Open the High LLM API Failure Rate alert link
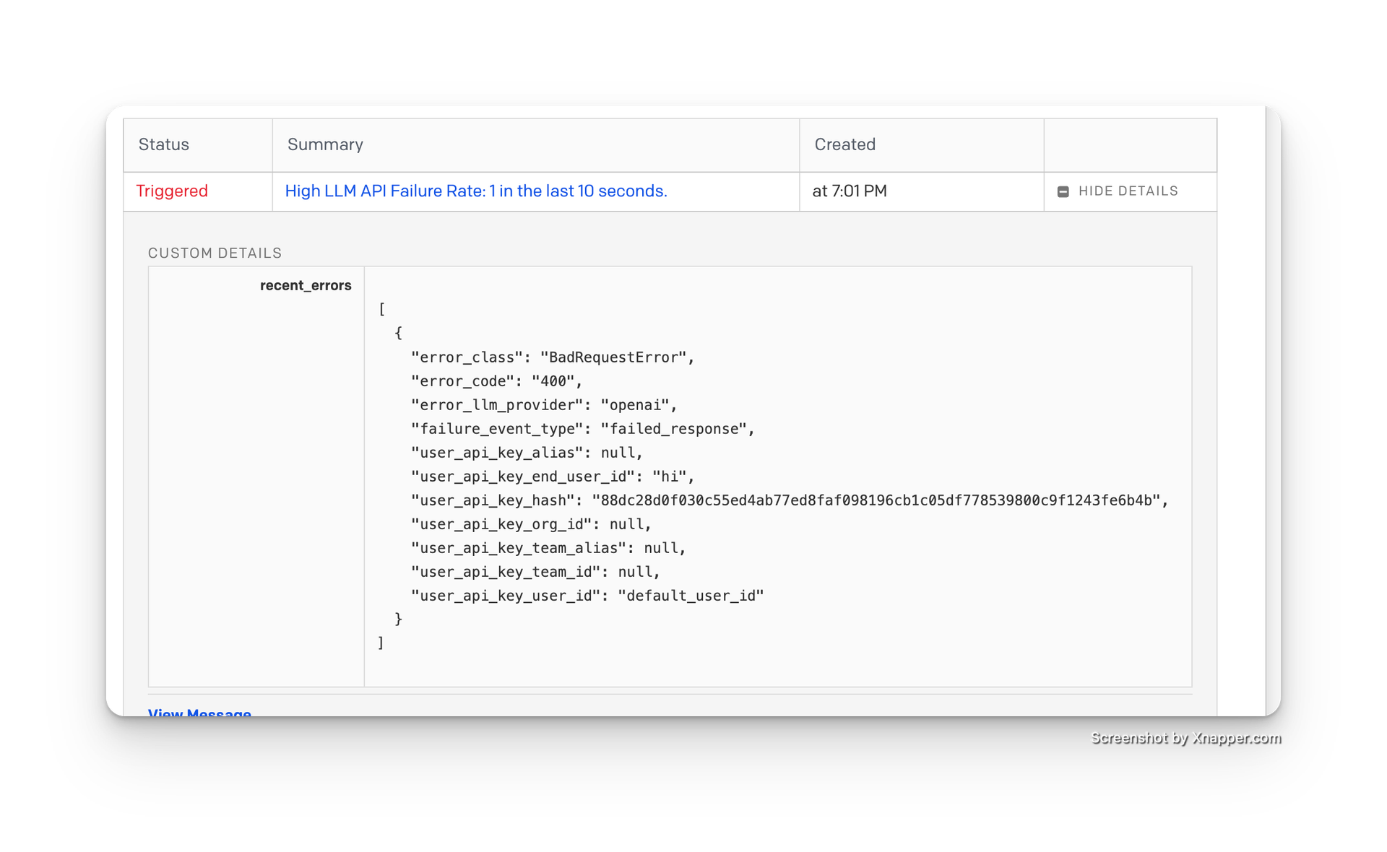Image resolution: width=1387 pixels, height=852 pixels. click(475, 191)
